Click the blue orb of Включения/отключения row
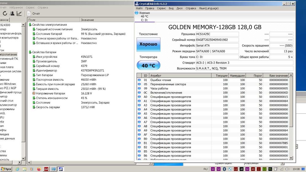Screen dimensions: 306x172 click(139, 93)
